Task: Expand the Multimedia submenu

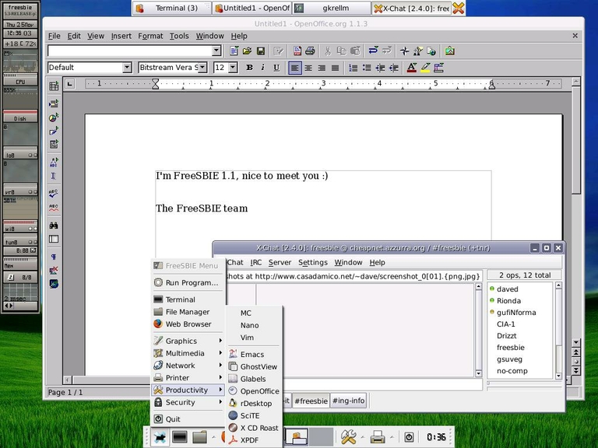Action: pos(188,353)
